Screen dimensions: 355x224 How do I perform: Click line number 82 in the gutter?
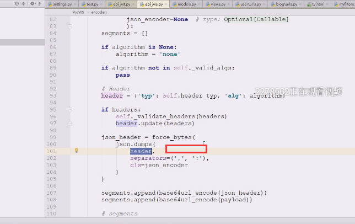(x=53, y=19)
